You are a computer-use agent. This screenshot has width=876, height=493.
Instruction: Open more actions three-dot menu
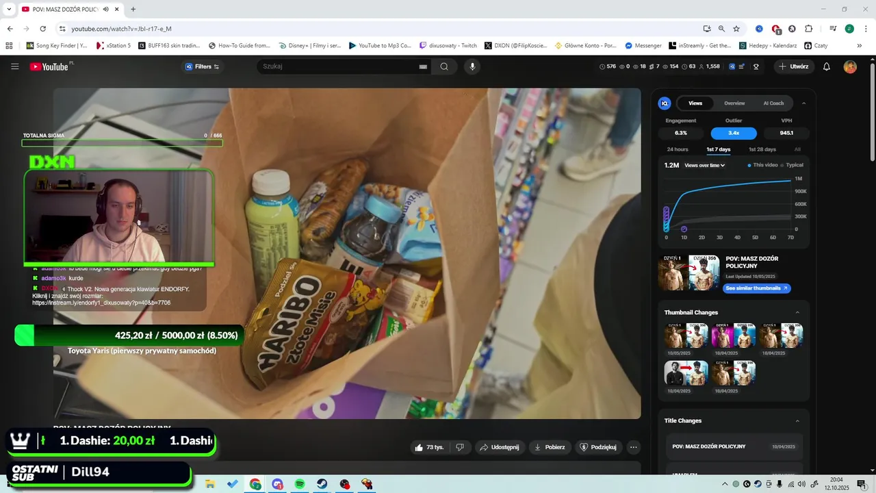pos(634,447)
